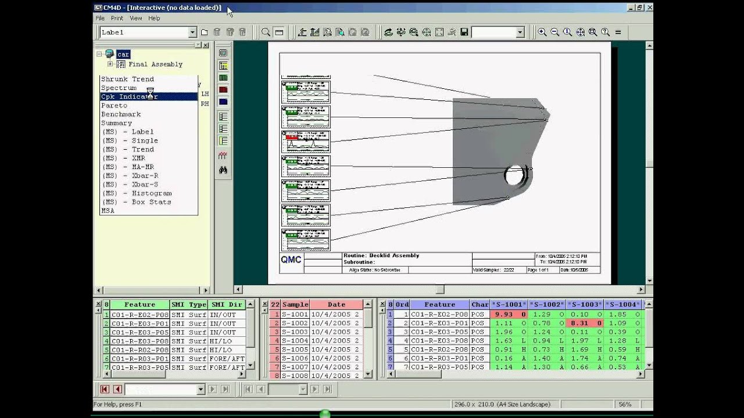Image resolution: width=744 pixels, height=418 pixels.
Task: Select the car root tree item
Action: click(x=123, y=54)
